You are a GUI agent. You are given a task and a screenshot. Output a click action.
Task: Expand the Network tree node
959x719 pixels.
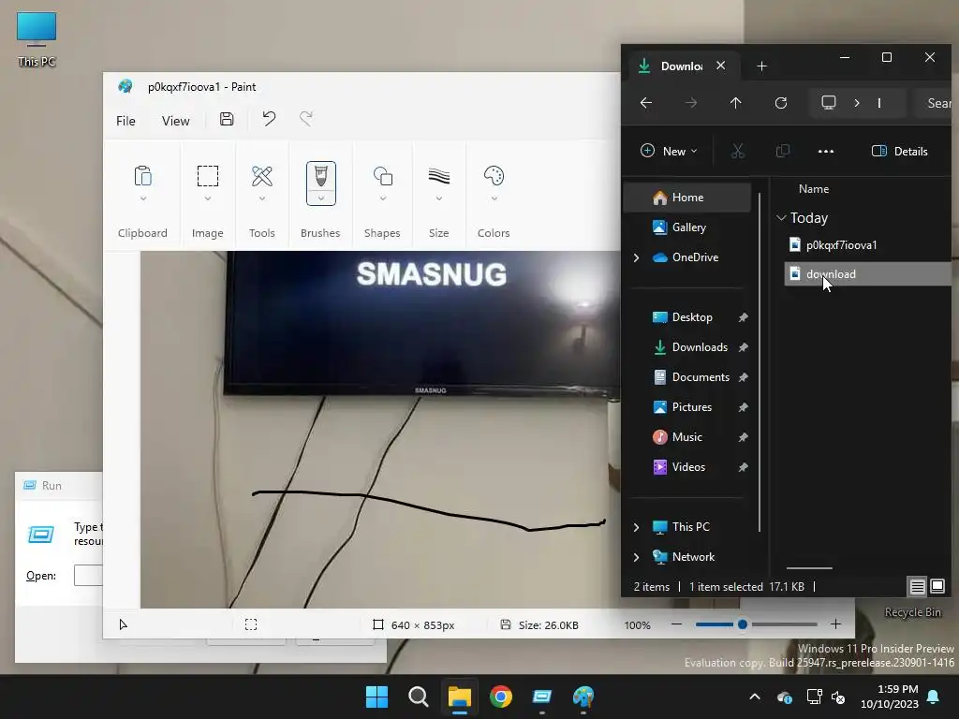(x=636, y=557)
